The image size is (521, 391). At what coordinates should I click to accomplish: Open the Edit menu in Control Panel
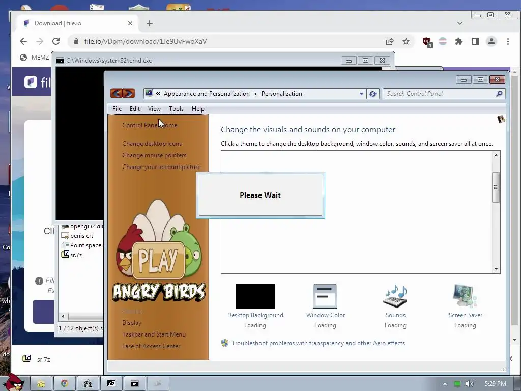point(134,109)
